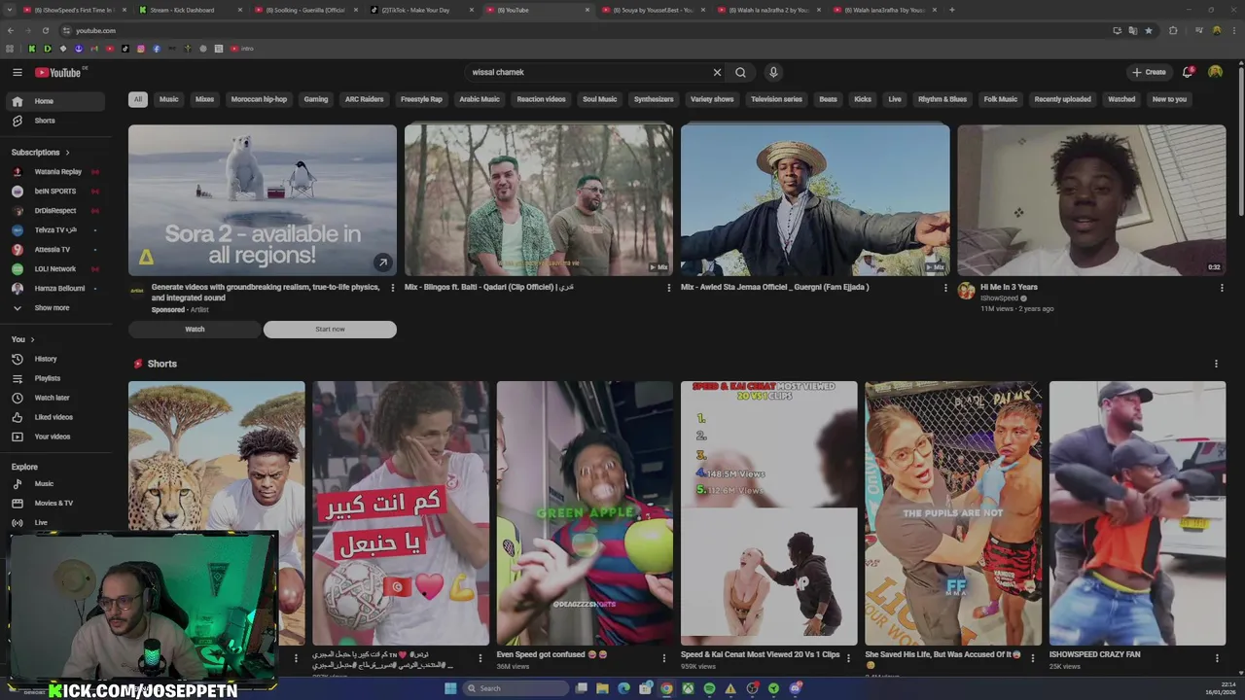Screen dimensions: 1245x700
Task: Select the Gaming filter chip
Action: [x=316, y=99]
